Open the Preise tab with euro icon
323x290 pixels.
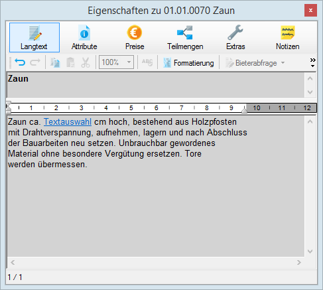[135, 37]
